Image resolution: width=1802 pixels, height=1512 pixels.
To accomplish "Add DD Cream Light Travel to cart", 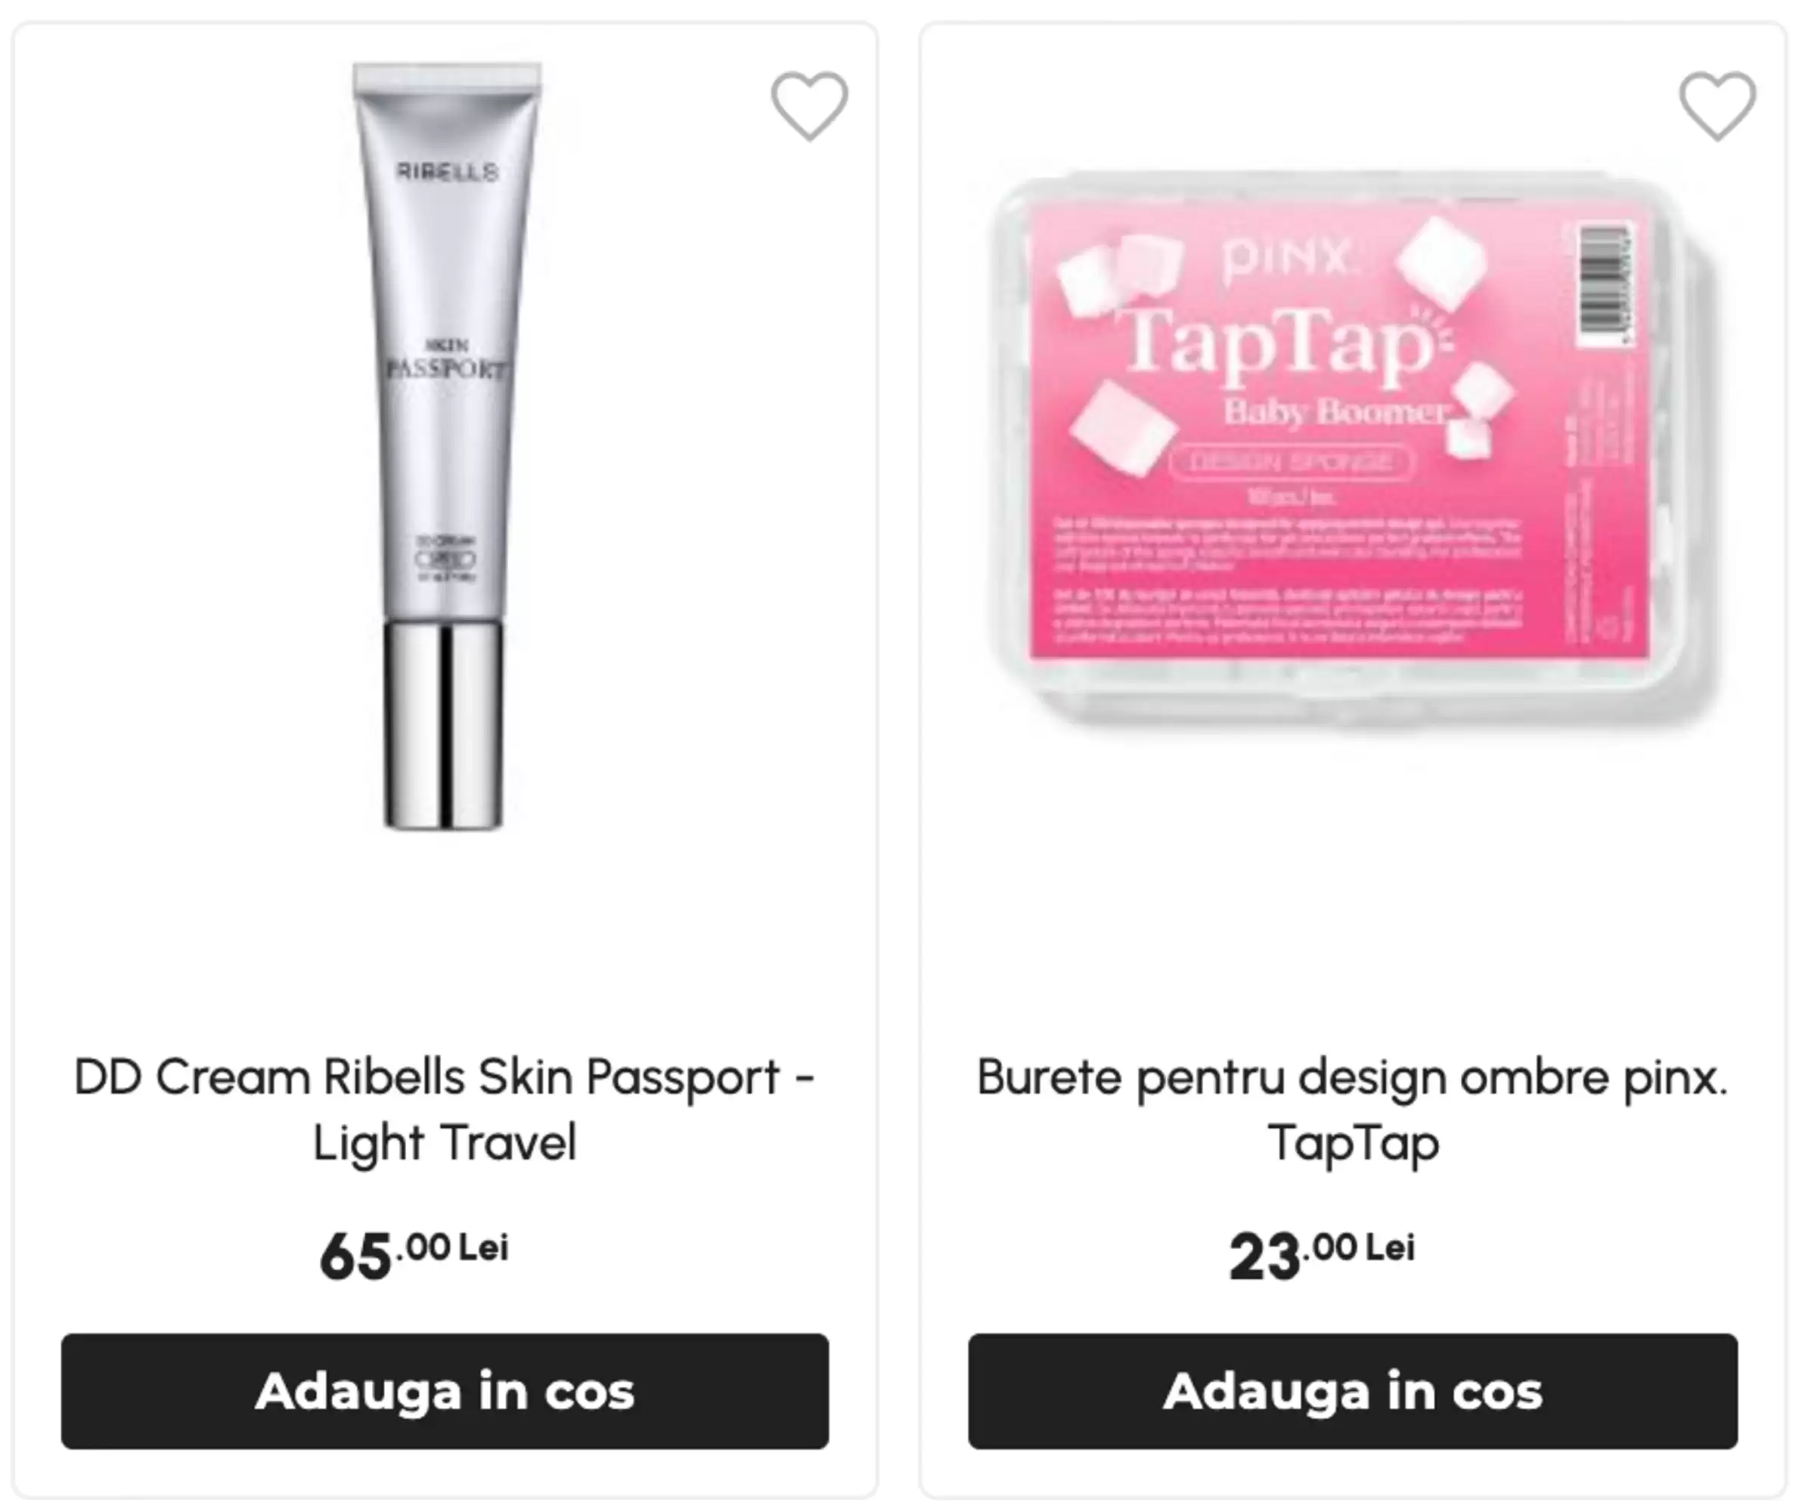I will point(445,1392).
